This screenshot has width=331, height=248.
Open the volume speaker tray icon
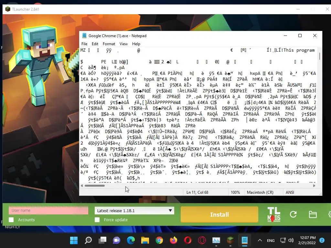click(x=291, y=240)
